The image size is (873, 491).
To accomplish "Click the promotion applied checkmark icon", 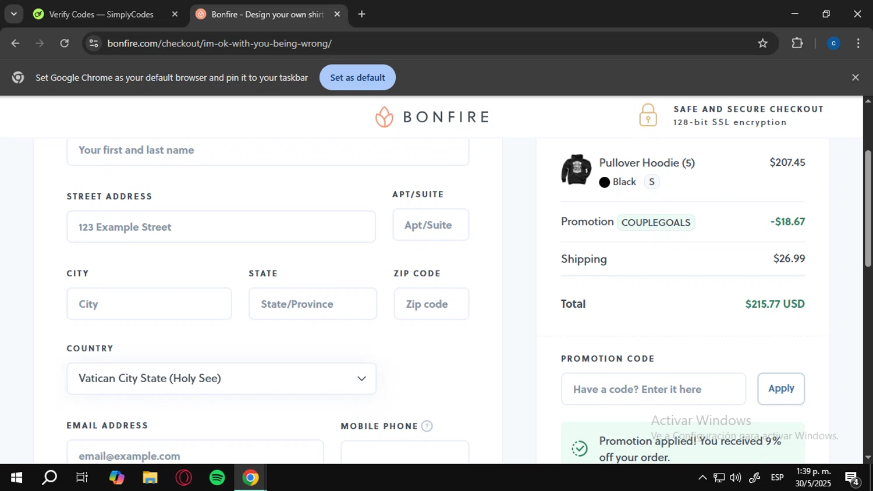I will 580,449.
